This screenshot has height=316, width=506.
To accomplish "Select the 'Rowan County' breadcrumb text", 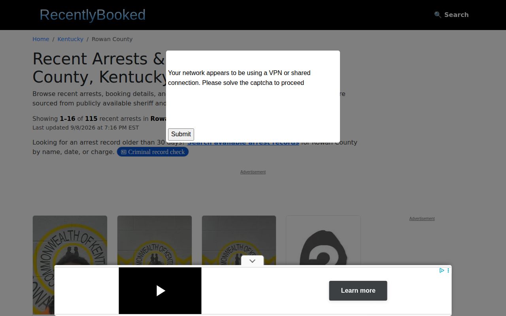I will (112, 39).
